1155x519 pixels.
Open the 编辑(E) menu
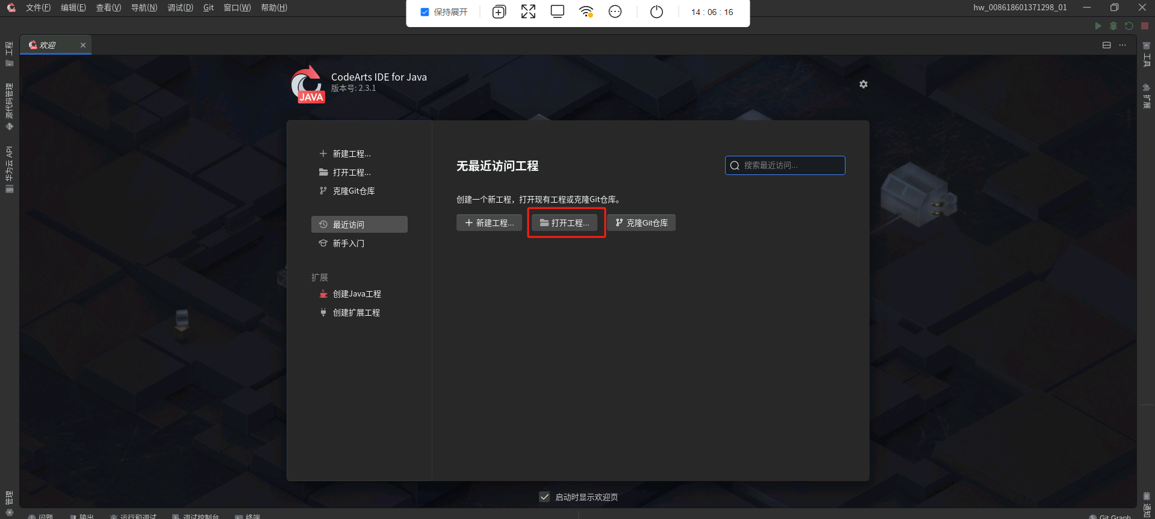point(73,8)
